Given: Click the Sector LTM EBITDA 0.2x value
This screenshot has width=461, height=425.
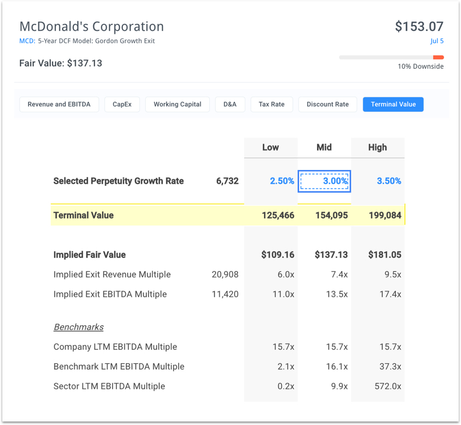Looking at the screenshot, I should click(286, 386).
